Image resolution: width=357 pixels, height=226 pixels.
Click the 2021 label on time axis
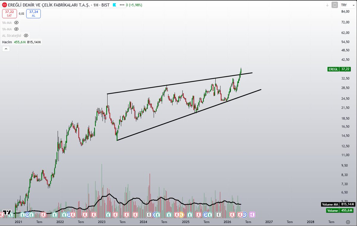pyautogui.click(x=18, y=222)
